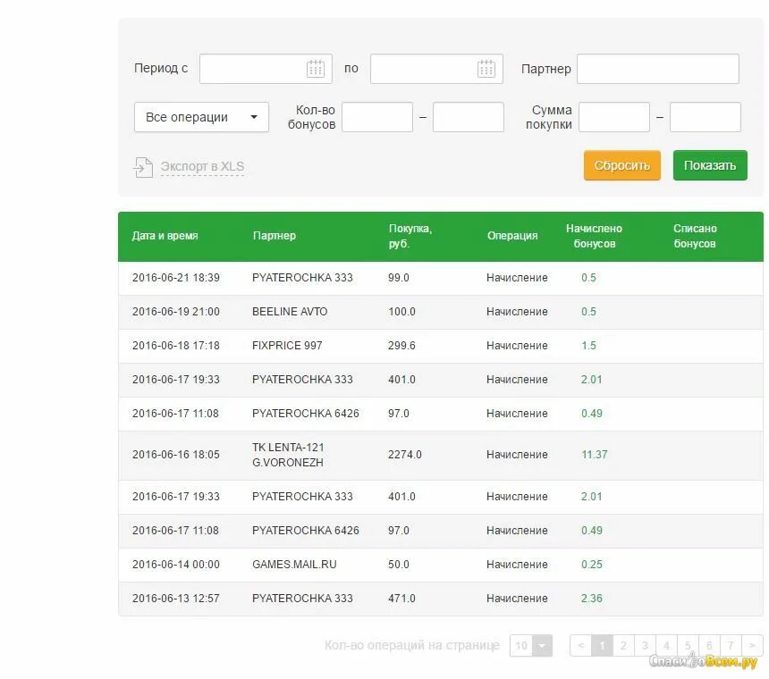Screen dimensions: 769x679
Task: Select the date 2016-06-16 18:05
Action: point(176,455)
